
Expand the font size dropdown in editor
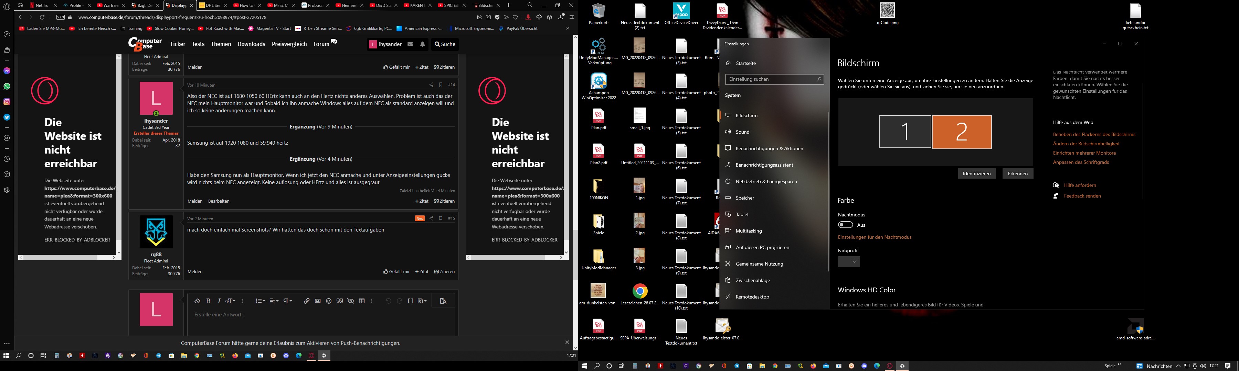coord(231,301)
